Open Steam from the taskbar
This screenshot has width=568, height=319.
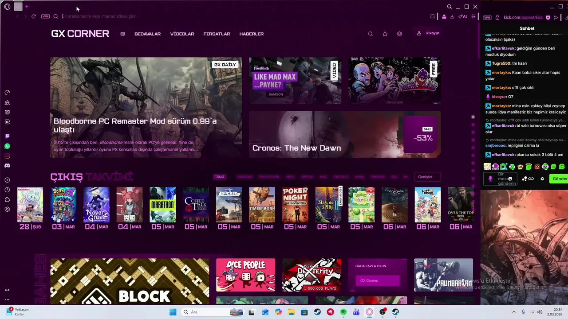point(317,312)
